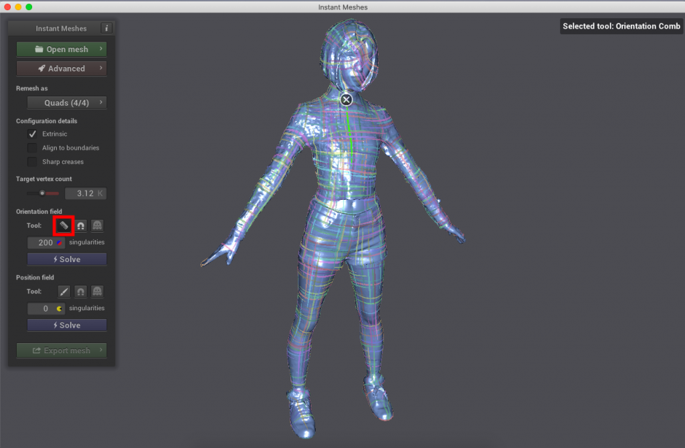
Task: Click Solve under Orientation field
Action: coord(66,259)
